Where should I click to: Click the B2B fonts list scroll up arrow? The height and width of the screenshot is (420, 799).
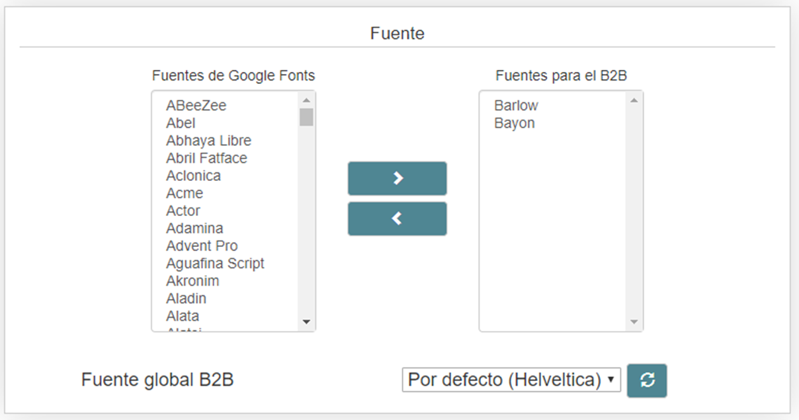click(x=634, y=100)
